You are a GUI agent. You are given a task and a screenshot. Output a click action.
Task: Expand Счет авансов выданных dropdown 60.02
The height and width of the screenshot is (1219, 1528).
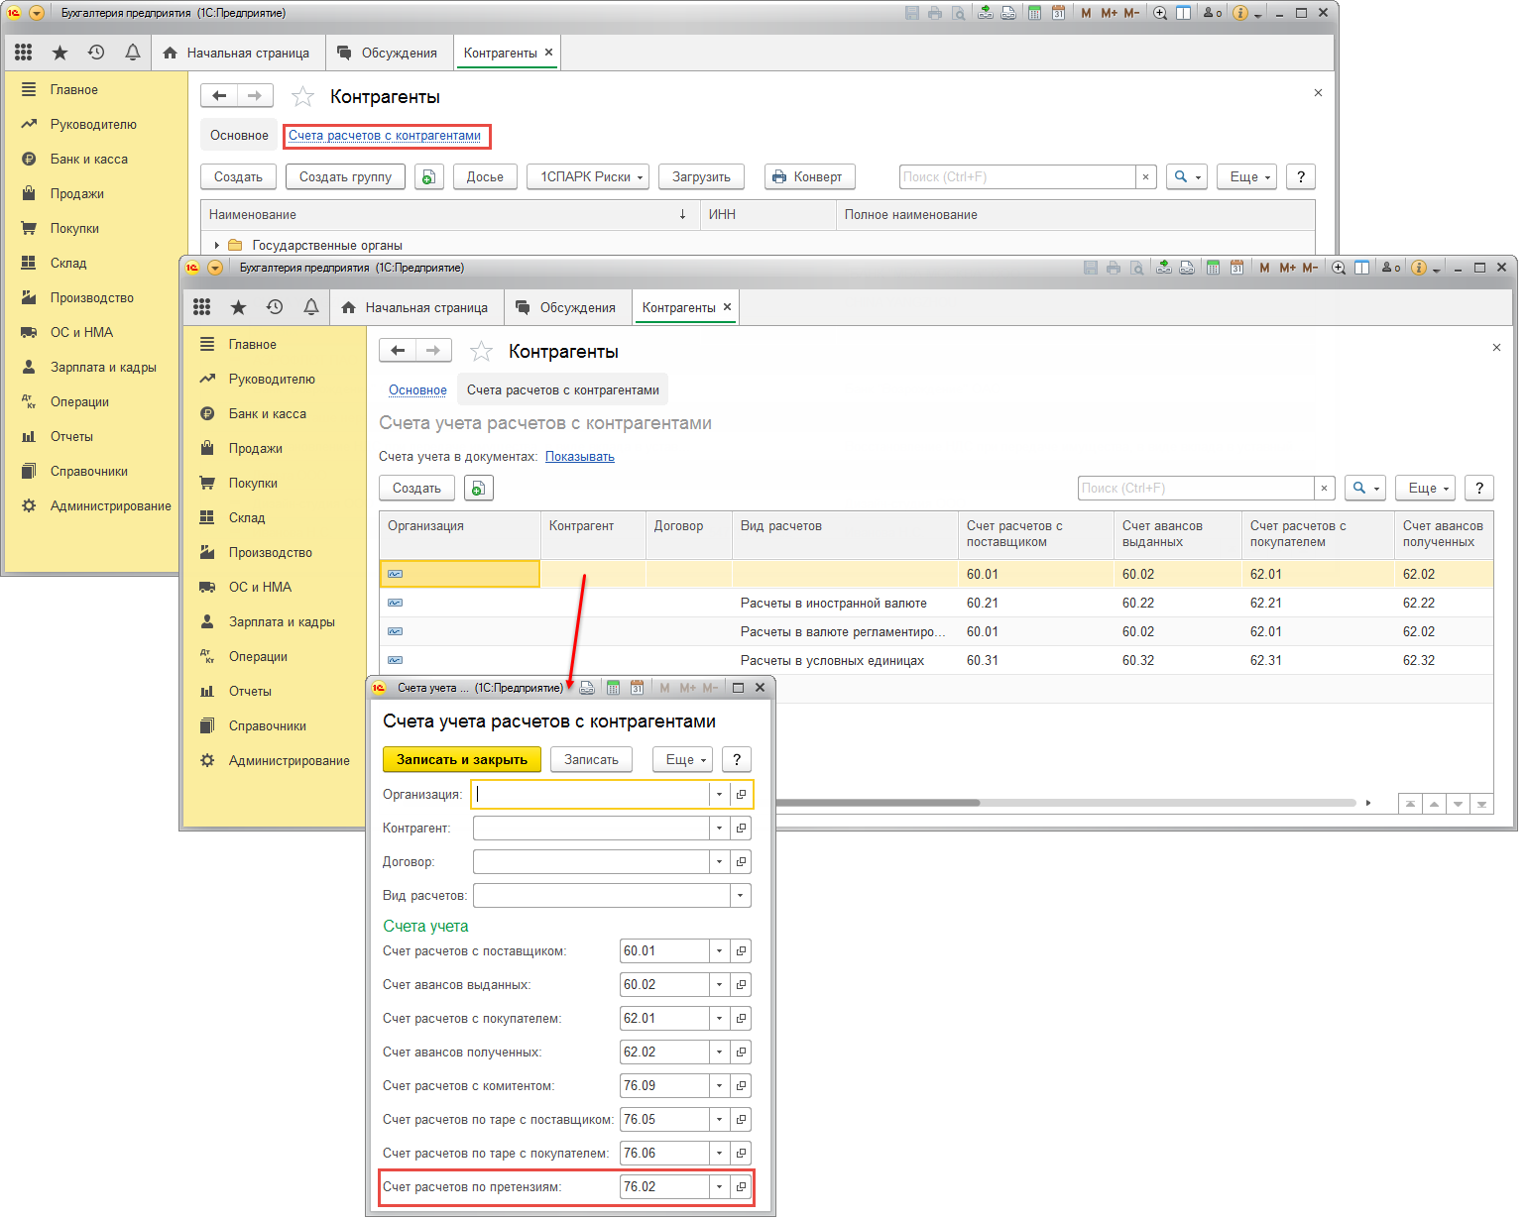tap(719, 984)
